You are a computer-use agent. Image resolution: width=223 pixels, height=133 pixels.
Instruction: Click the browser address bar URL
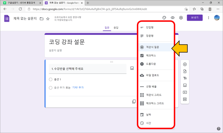[x=90, y=9]
